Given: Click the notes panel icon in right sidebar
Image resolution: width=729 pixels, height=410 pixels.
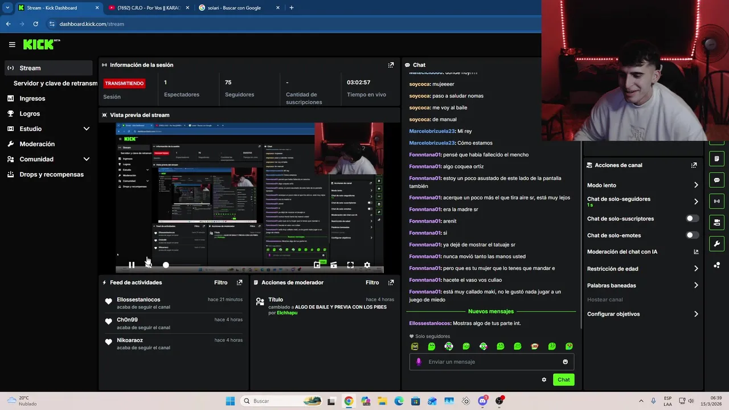Looking at the screenshot, I should click(716, 158).
